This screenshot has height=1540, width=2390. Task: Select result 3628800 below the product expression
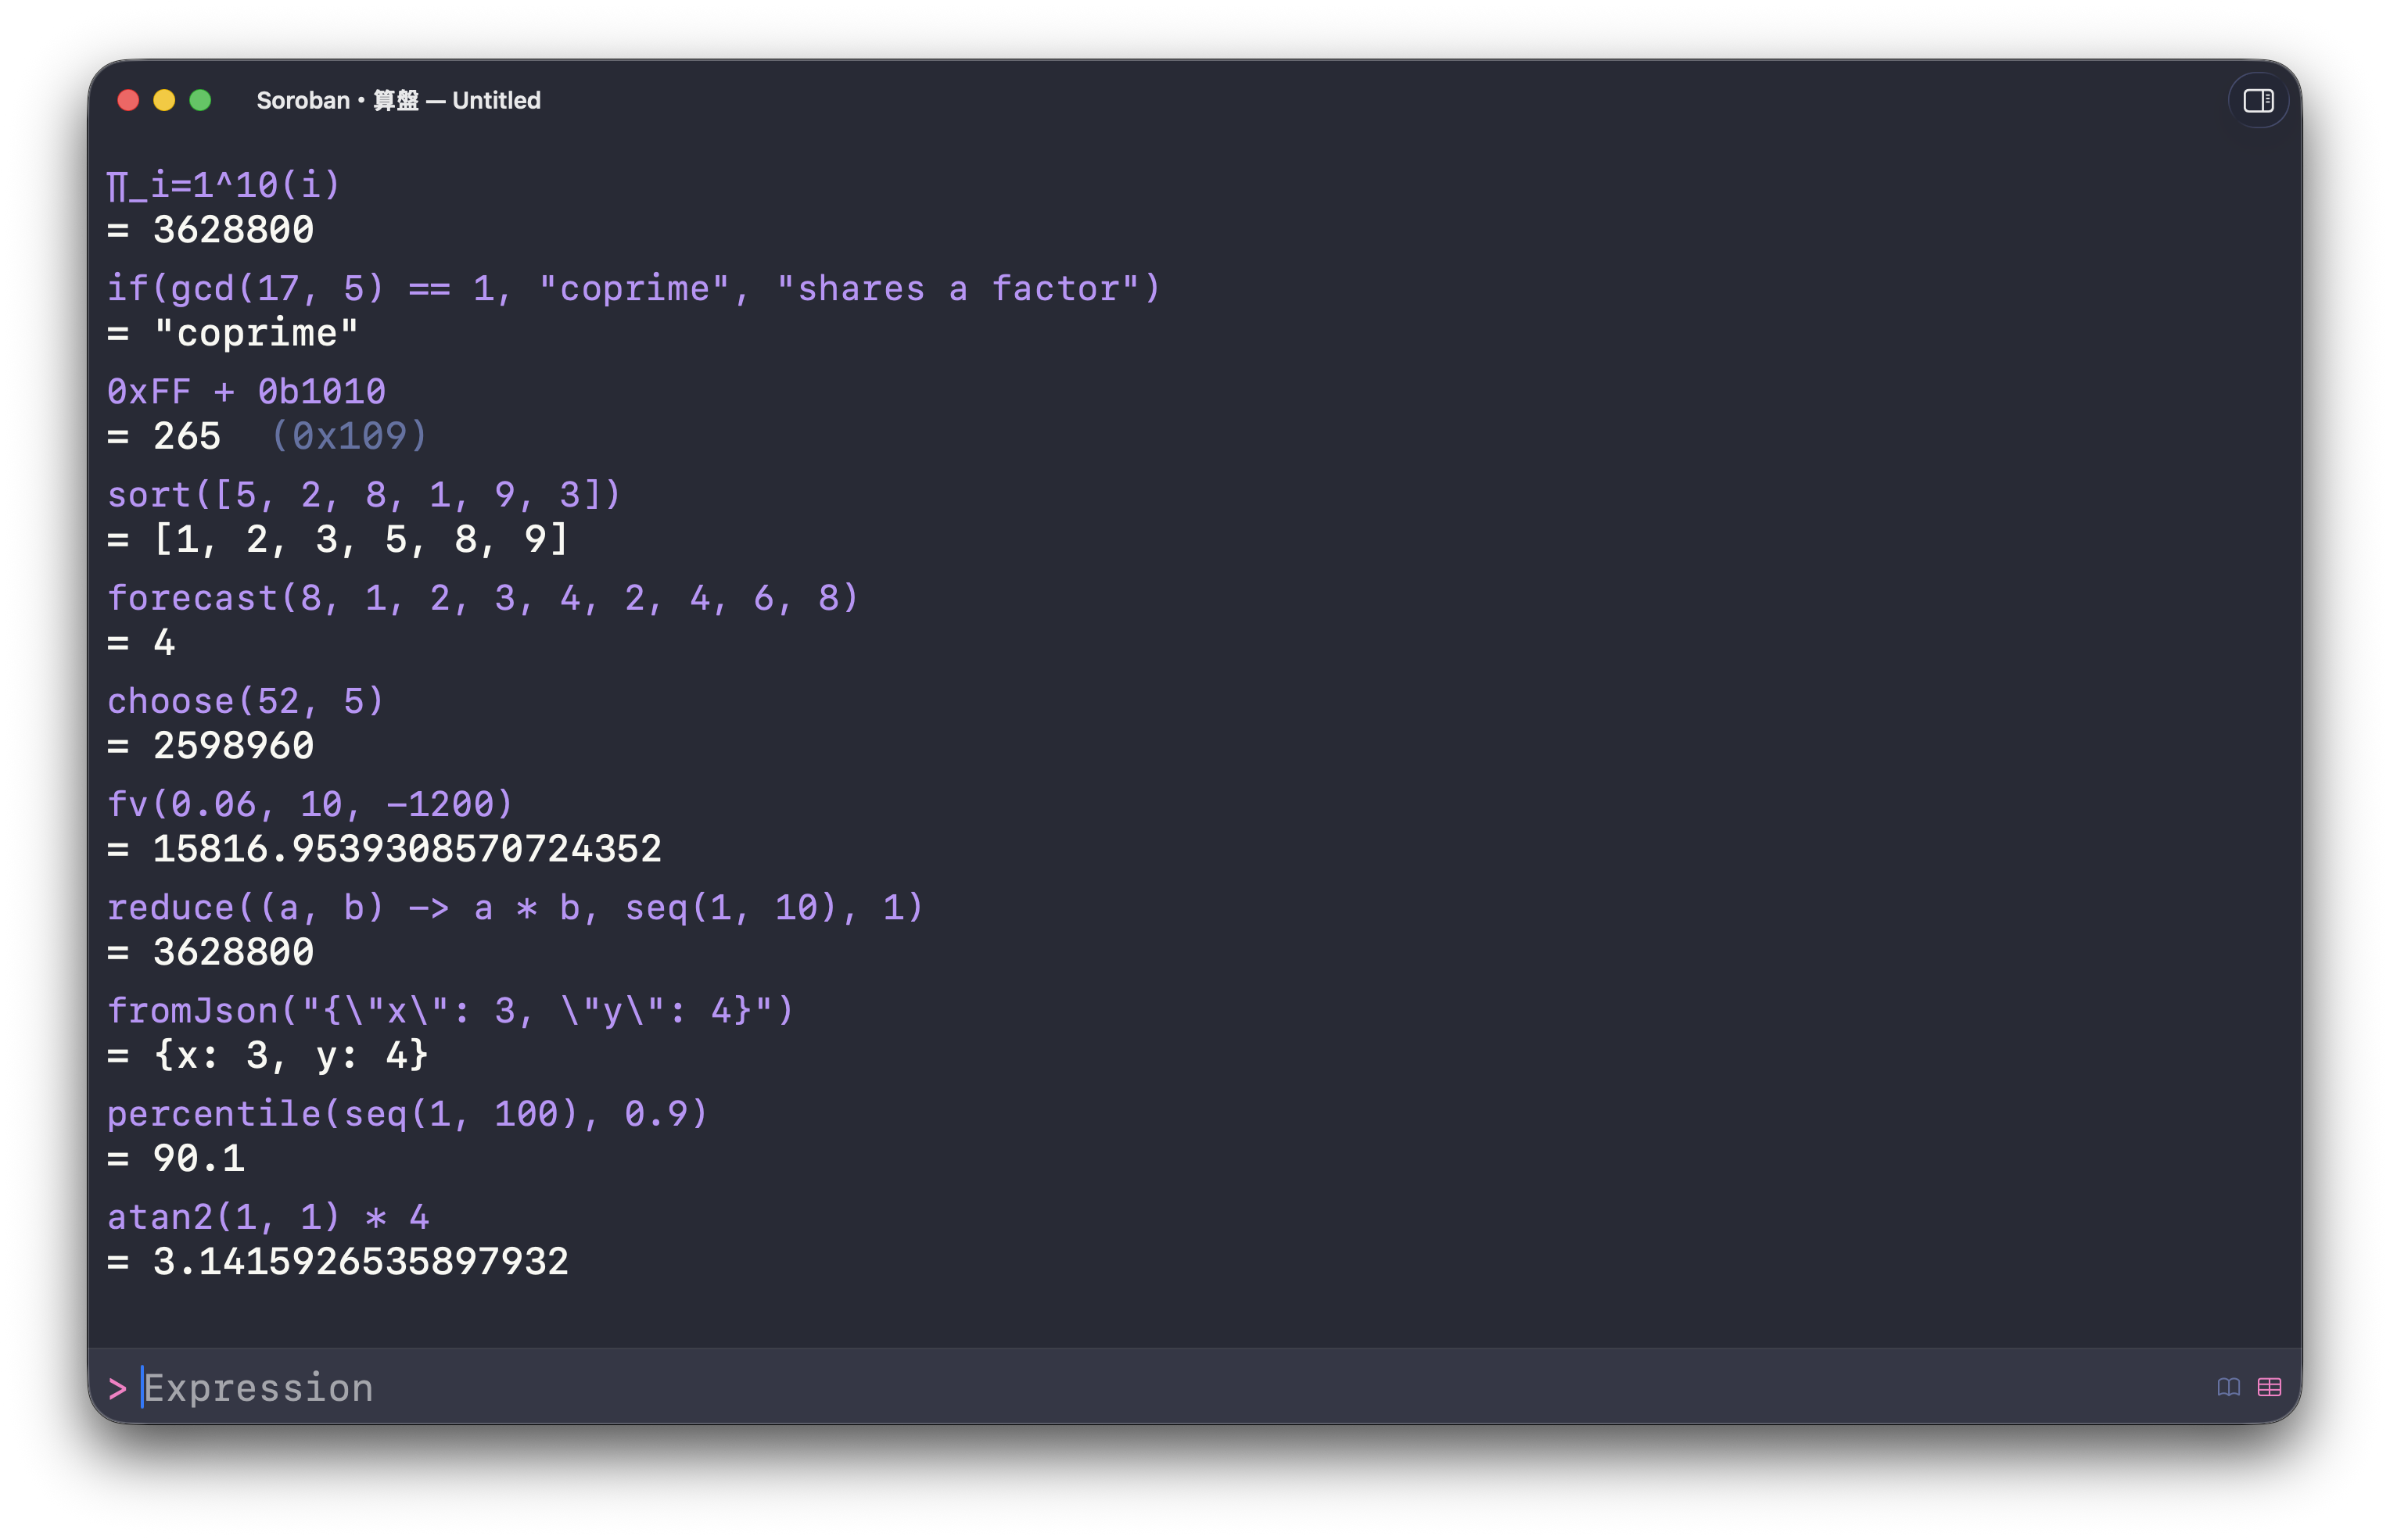[233, 230]
